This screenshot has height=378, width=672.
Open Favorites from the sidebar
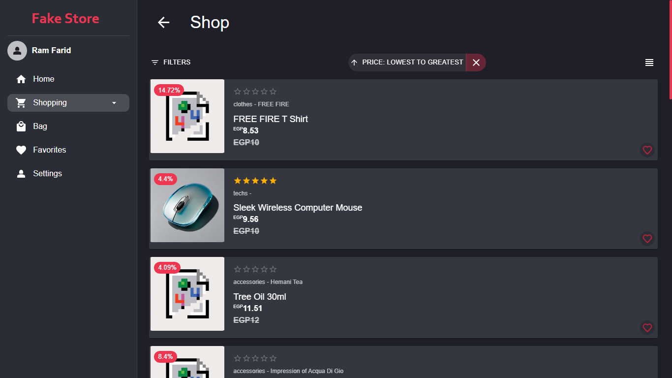pyautogui.click(x=49, y=150)
